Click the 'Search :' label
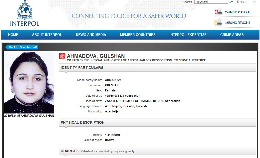 click(188, 2)
